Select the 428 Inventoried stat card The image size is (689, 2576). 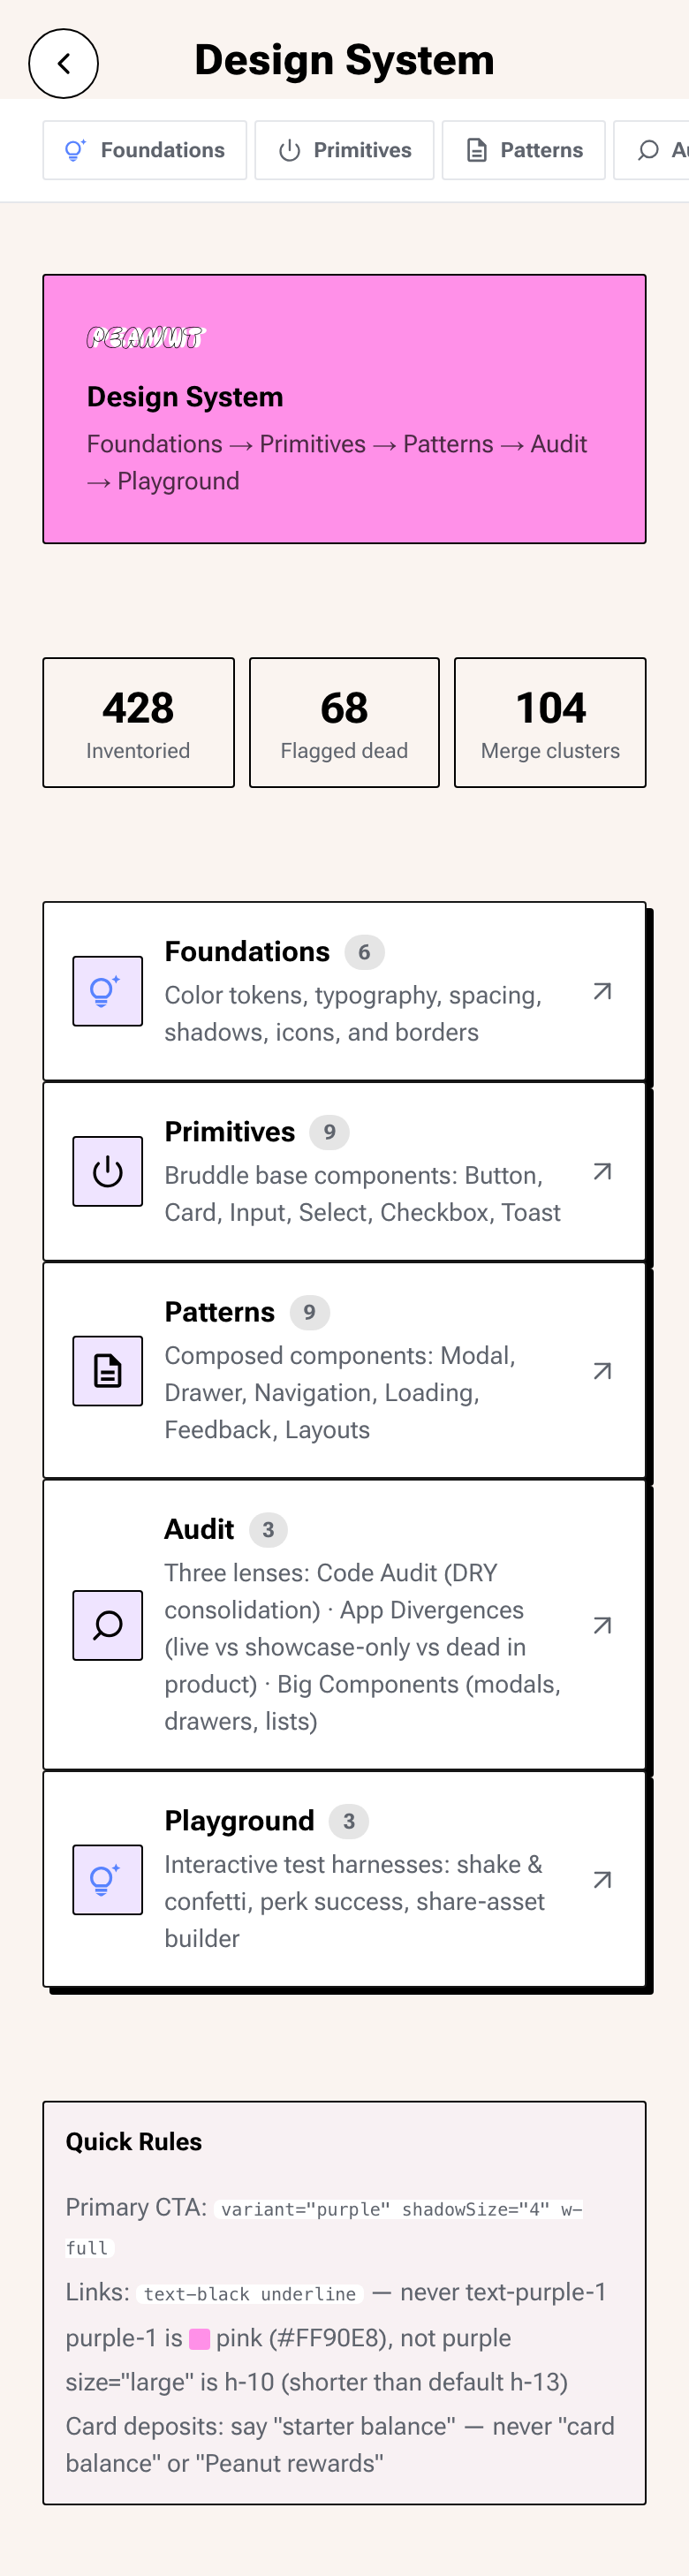tap(138, 722)
